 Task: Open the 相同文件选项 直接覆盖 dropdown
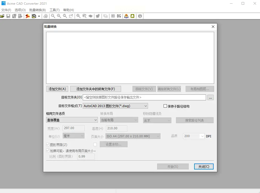[x=72, y=120]
